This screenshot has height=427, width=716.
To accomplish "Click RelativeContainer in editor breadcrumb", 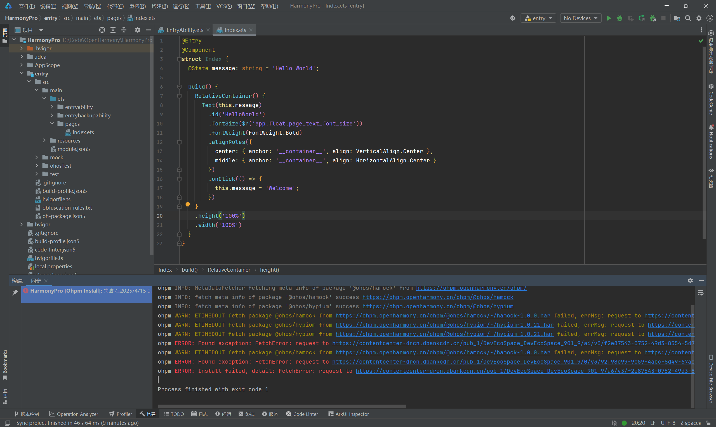I will (x=229, y=270).
